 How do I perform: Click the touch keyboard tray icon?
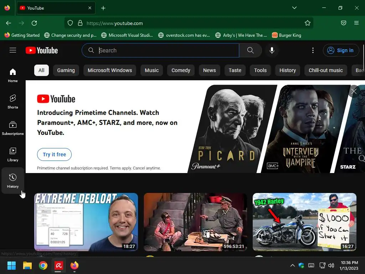pos(311,265)
